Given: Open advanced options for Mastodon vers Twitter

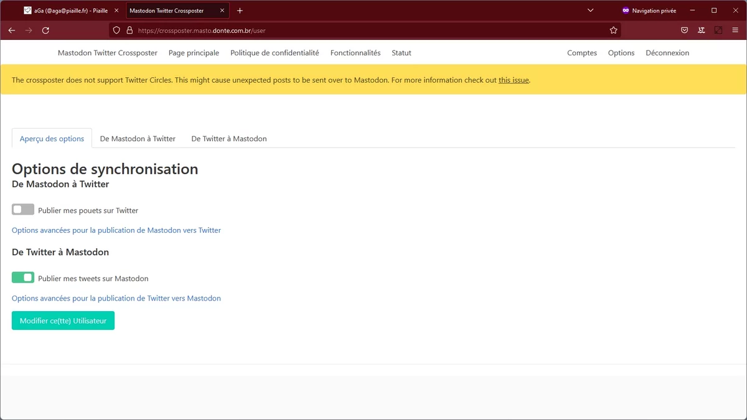Looking at the screenshot, I should tap(116, 230).
